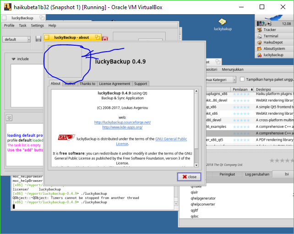
Task: Open the www.kde-apps.org link
Action: pos(122,127)
